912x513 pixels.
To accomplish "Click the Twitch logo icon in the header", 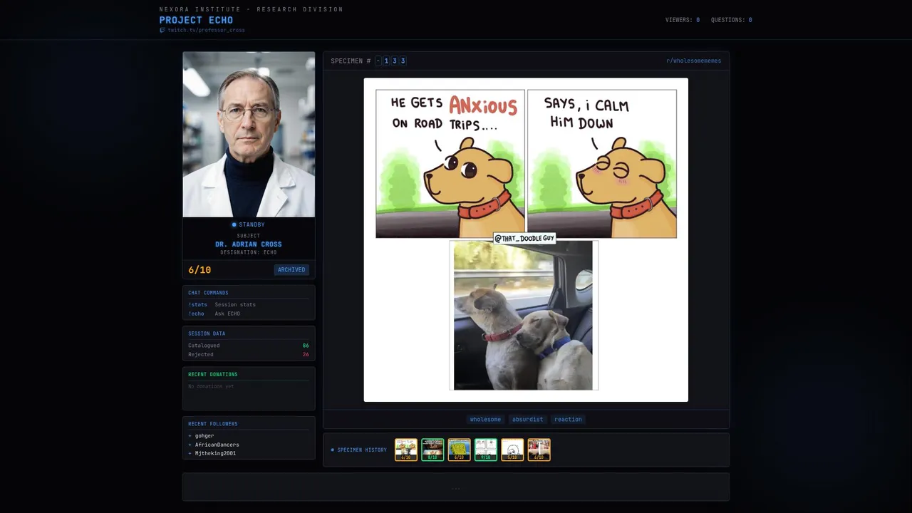I will [162, 30].
